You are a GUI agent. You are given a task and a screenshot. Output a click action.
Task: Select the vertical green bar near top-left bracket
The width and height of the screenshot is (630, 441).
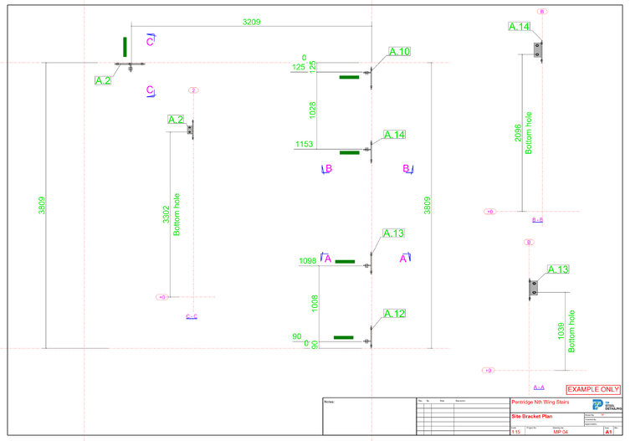pos(125,46)
